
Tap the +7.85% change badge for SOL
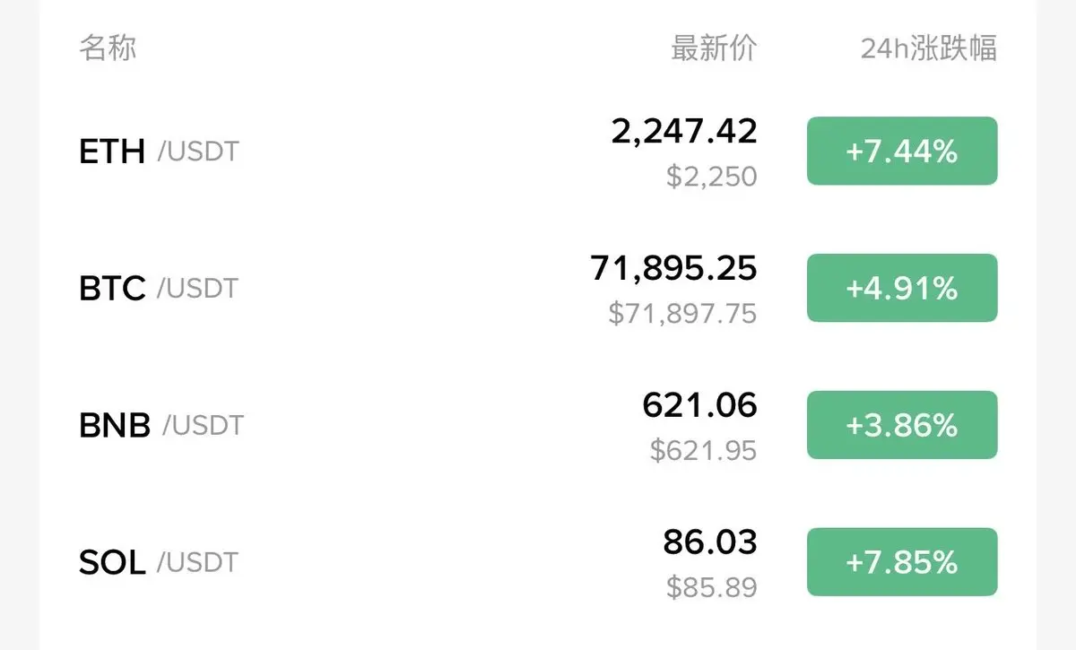(x=902, y=562)
